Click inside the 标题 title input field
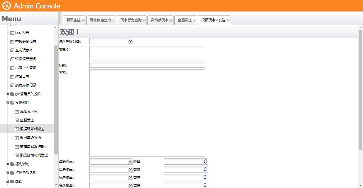Image resolution: width=363 pixels, height=188 pixels. point(146,65)
